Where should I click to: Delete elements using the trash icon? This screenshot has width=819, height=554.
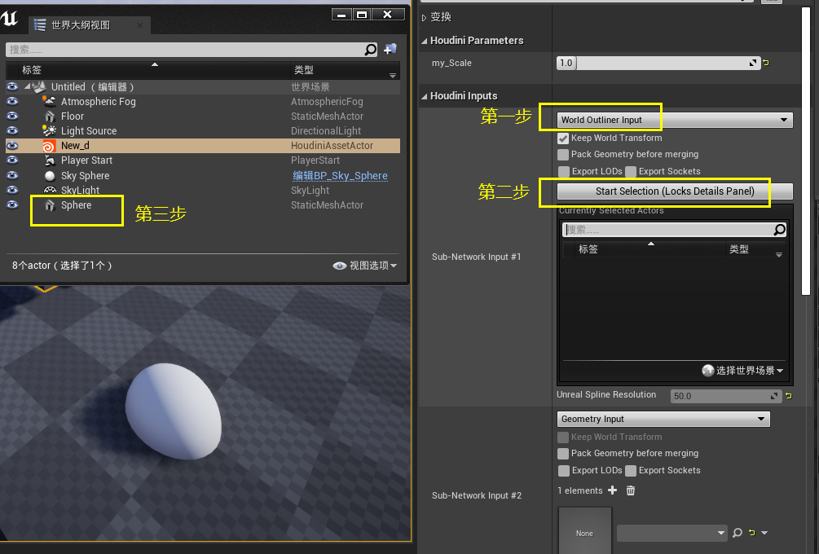tap(631, 490)
